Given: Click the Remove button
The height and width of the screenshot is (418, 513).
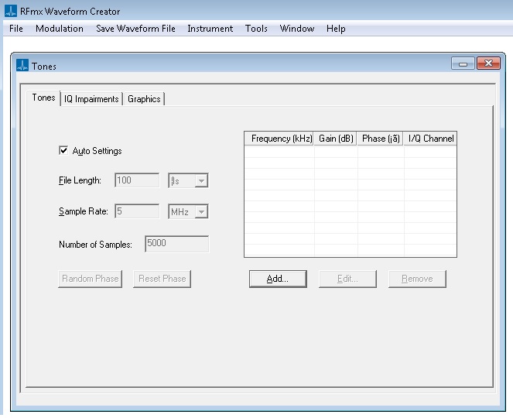Looking at the screenshot, I should 417,279.
